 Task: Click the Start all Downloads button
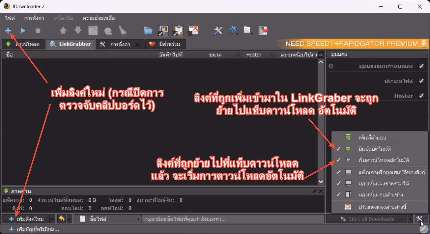point(367,219)
